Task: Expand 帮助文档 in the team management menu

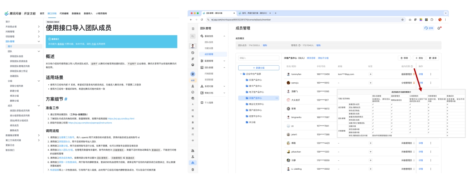Action: (224, 93)
